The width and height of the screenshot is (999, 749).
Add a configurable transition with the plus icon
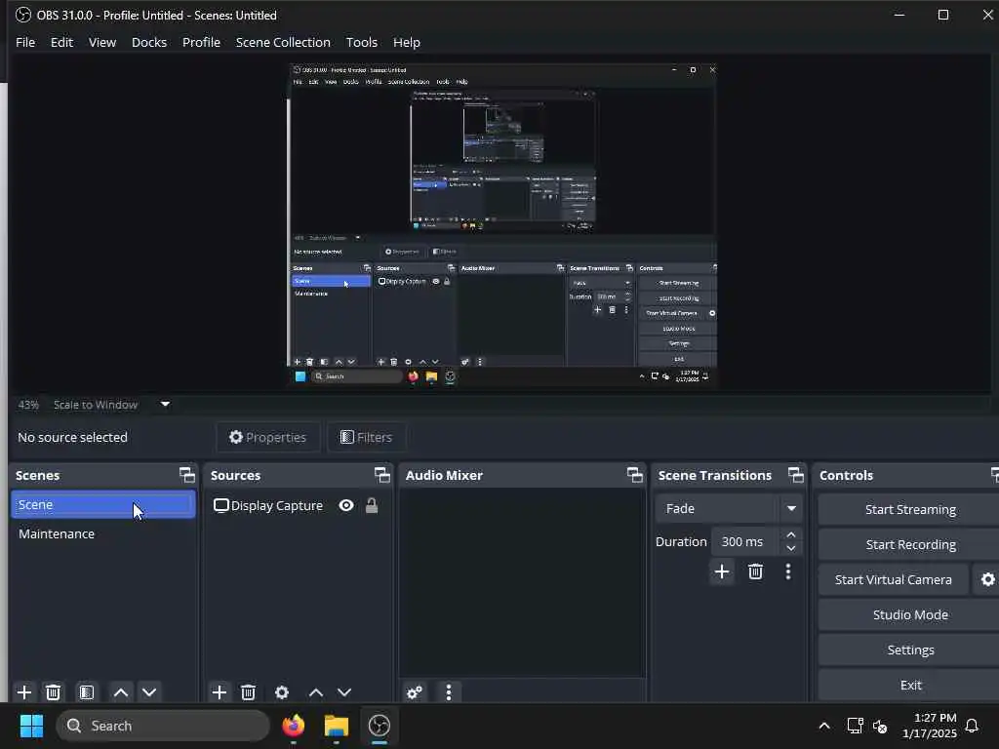point(722,572)
